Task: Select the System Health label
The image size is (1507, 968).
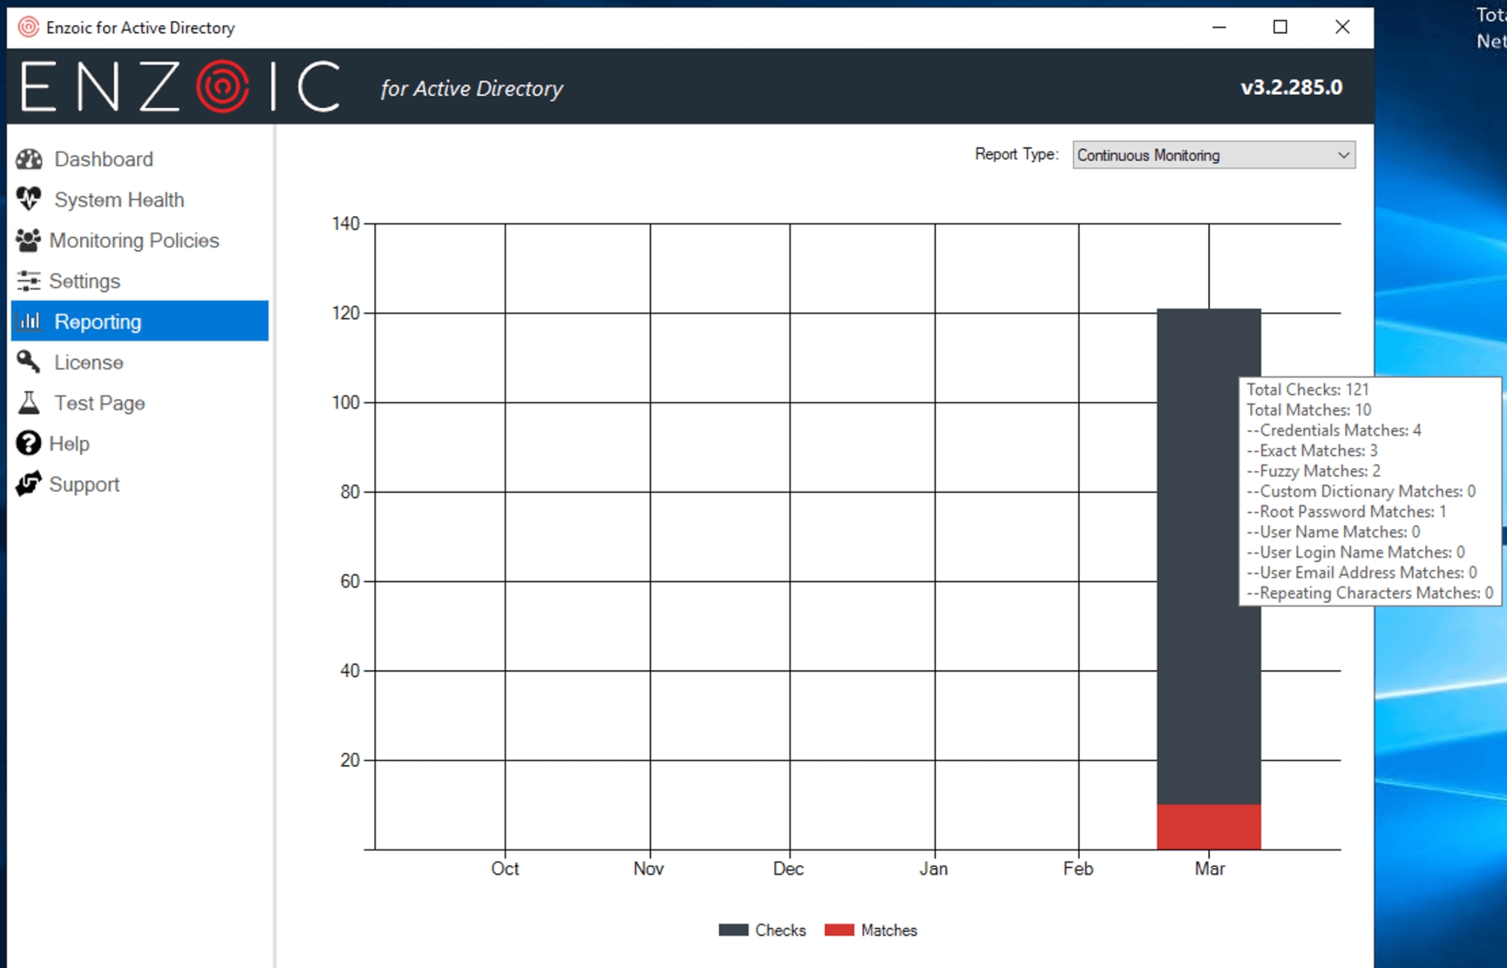Action: pyautogui.click(x=119, y=200)
